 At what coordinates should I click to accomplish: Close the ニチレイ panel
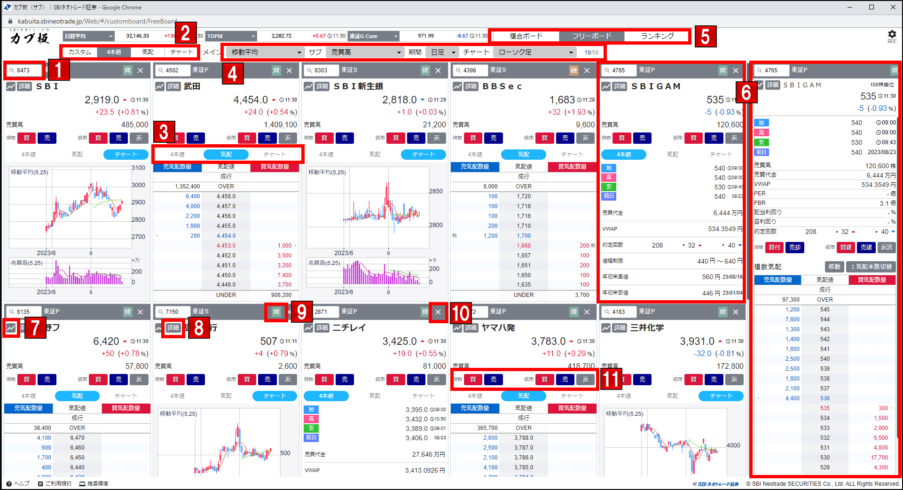[x=438, y=312]
